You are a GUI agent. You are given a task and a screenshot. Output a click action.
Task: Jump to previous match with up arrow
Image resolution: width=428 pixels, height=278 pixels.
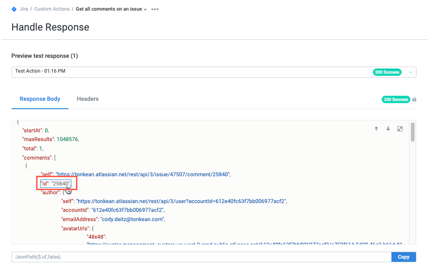tap(377, 129)
